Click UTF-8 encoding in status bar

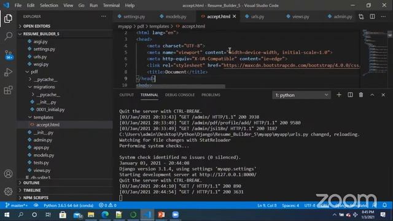click(x=309, y=205)
